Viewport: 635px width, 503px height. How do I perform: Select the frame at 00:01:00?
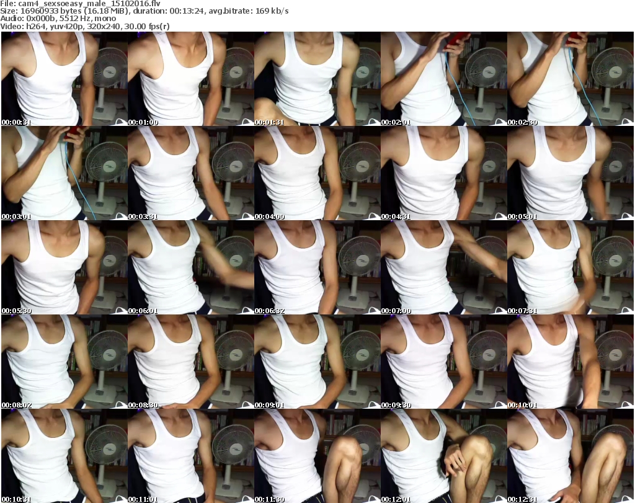pyautogui.click(x=190, y=79)
